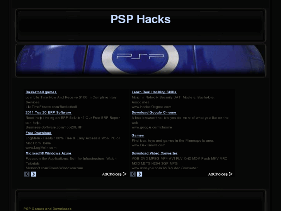Go to previous ads in left ad block
Image resolution: width=281 pixels, height=211 pixels.
click(x=27, y=174)
